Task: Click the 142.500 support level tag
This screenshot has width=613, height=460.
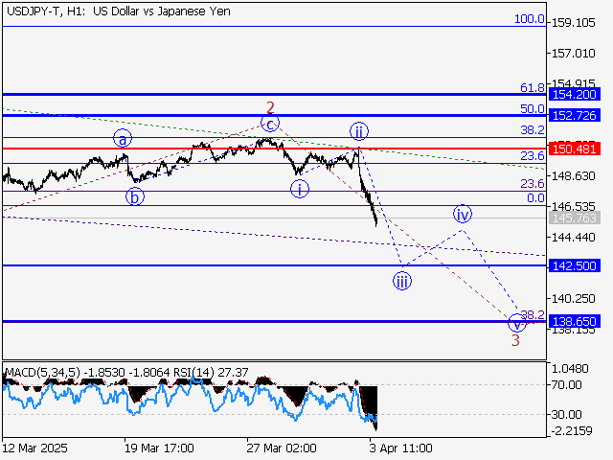Action: coord(575,265)
